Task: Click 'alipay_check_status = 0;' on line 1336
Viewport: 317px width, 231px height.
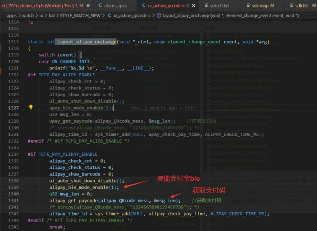Action: click(81, 168)
